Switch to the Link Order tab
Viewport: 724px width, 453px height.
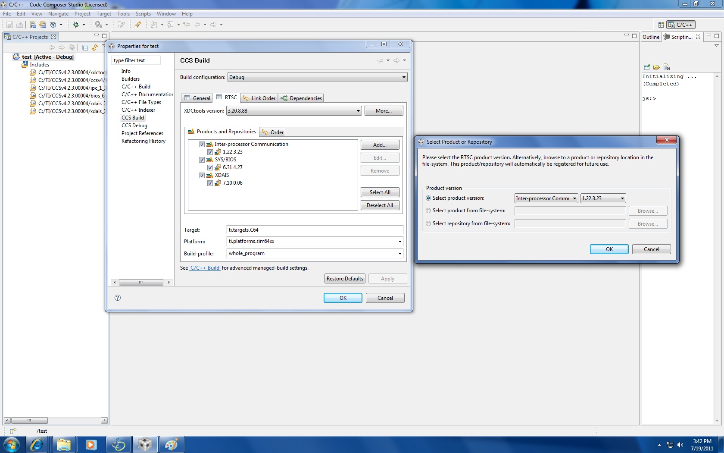pyautogui.click(x=259, y=98)
